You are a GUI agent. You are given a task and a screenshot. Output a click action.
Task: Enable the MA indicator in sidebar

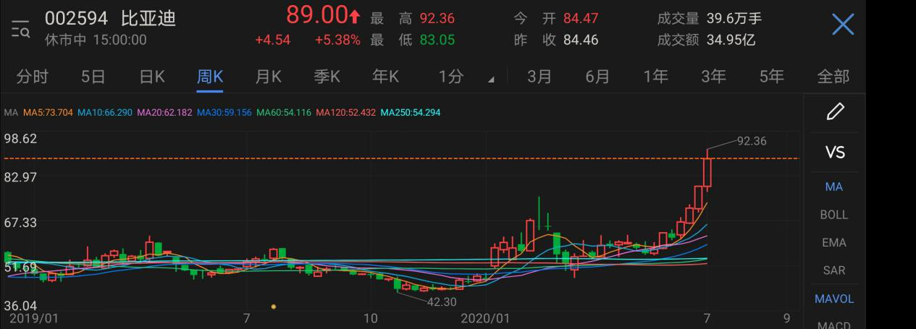(834, 187)
